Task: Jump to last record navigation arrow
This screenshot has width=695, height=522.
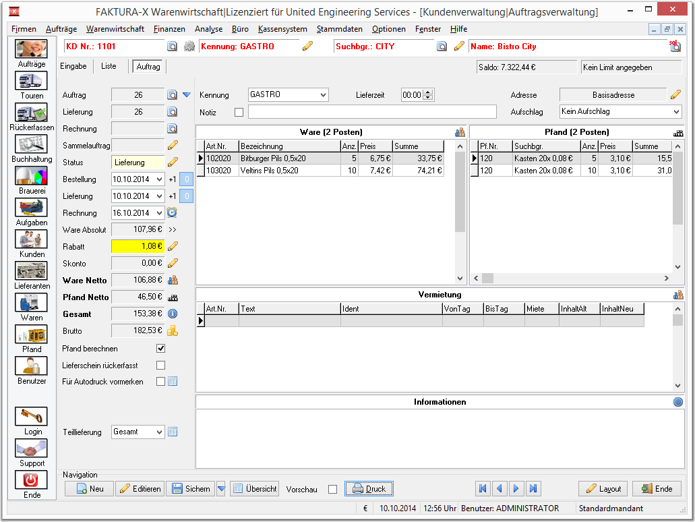Action: point(533,489)
